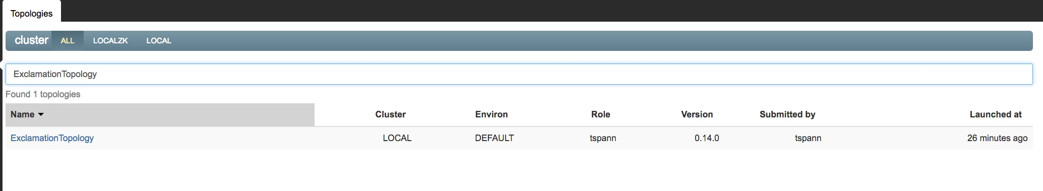Click the 'Found 1 topologies' text

click(43, 94)
